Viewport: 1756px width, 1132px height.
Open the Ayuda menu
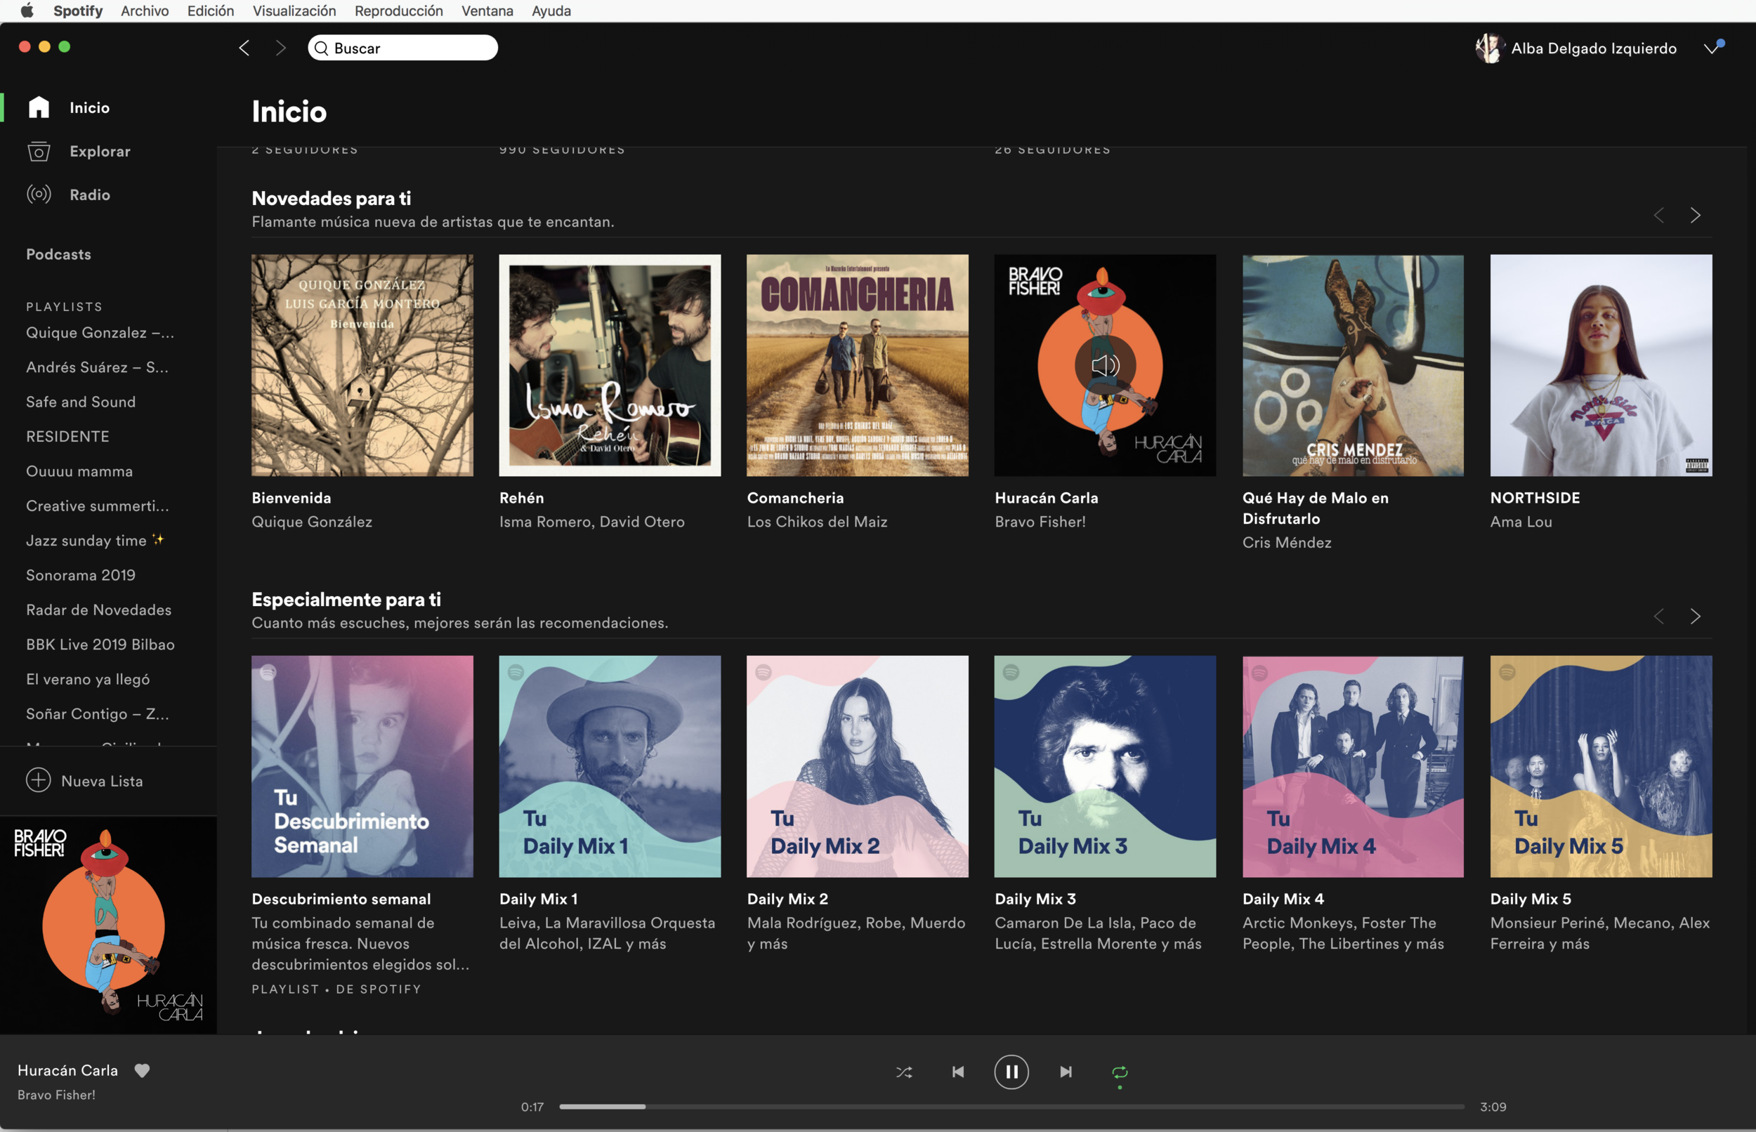pos(551,11)
